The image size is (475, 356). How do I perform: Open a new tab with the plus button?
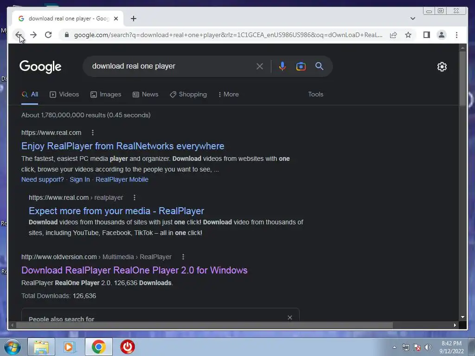(134, 19)
